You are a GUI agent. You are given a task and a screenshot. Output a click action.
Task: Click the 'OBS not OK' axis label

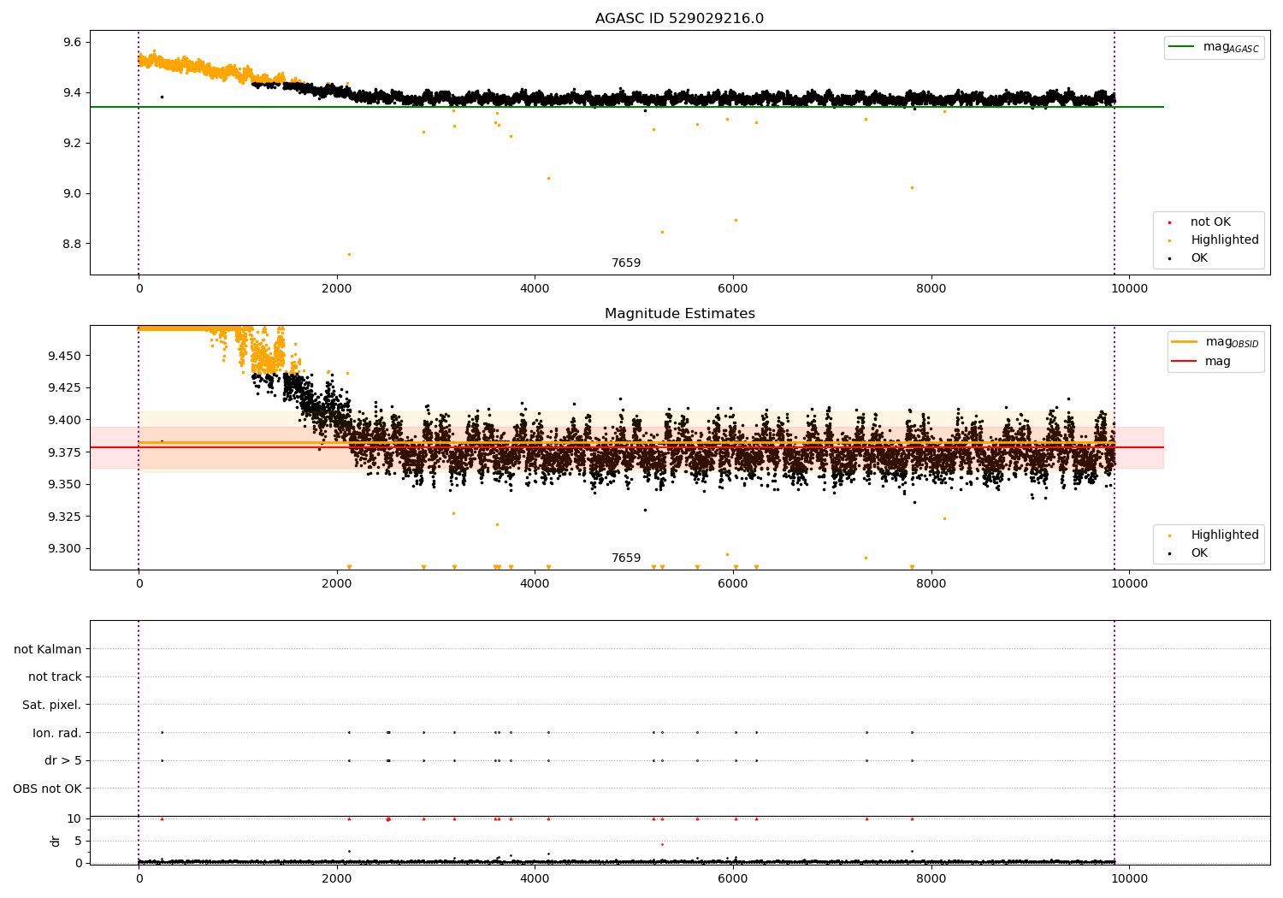[48, 789]
